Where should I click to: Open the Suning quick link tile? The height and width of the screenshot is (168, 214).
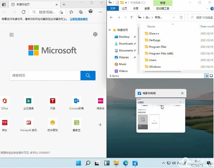[52, 125]
